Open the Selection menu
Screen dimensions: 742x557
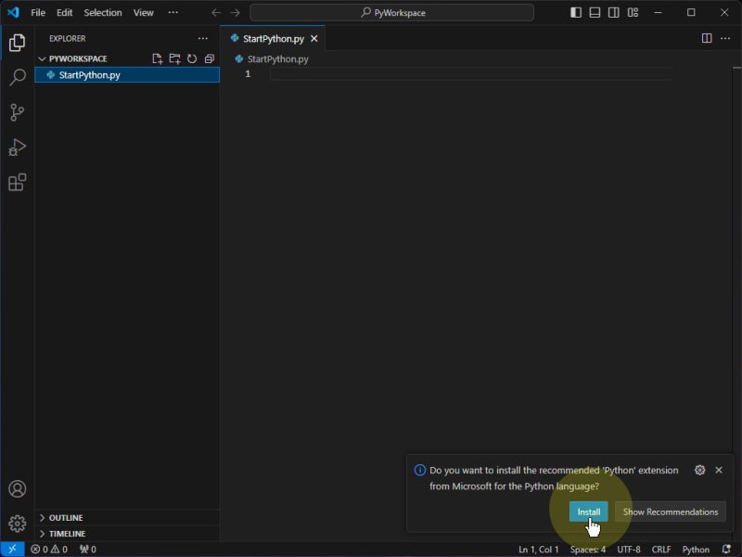[x=102, y=13]
